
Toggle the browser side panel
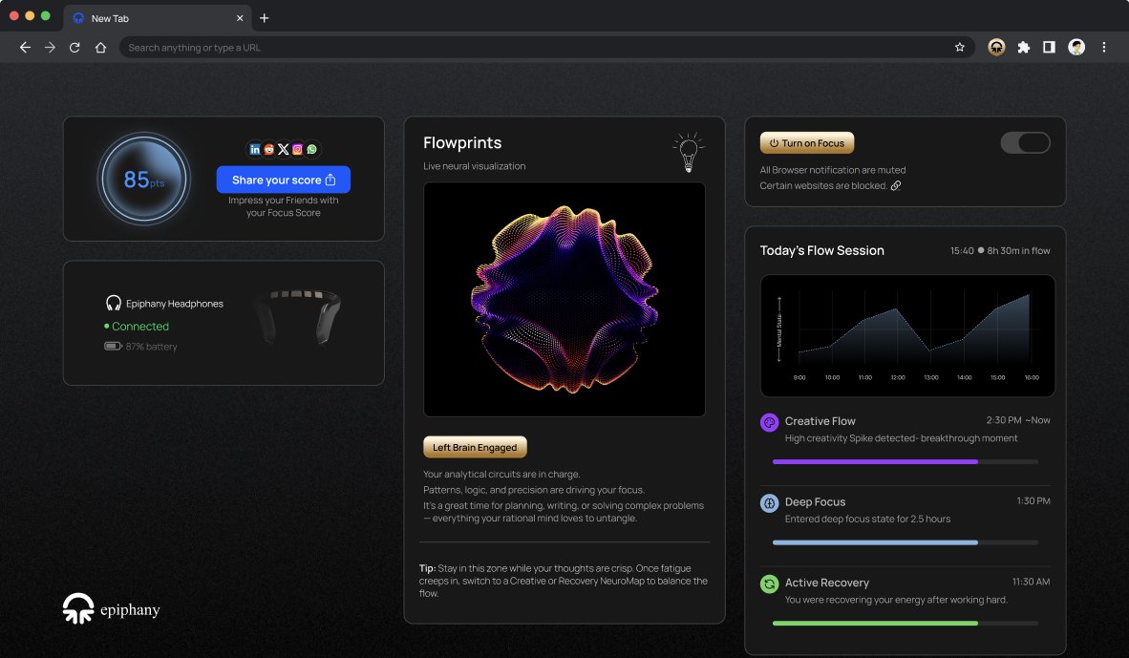tap(1049, 48)
